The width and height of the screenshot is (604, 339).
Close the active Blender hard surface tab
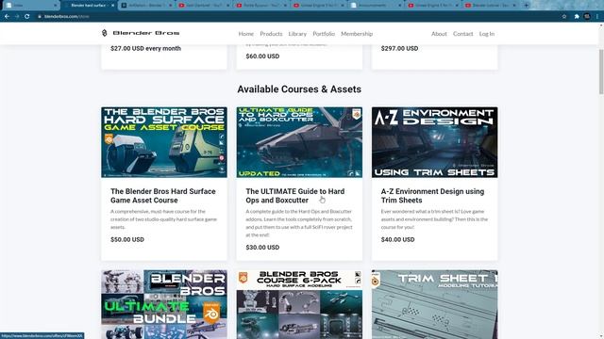click(112, 6)
